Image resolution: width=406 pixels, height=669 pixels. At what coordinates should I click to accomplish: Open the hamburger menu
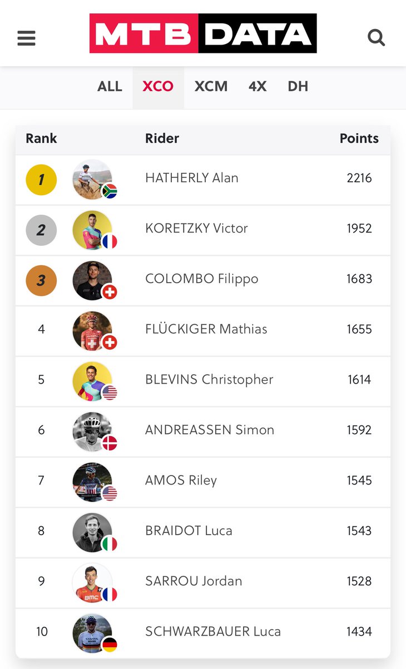tap(26, 38)
